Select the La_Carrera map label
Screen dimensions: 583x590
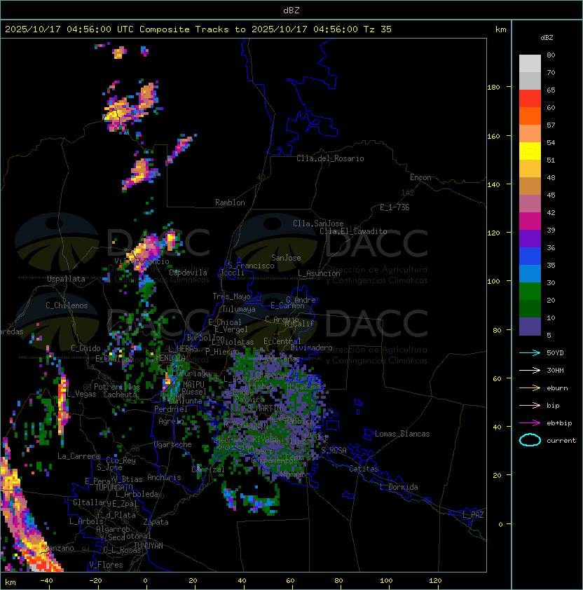tap(78, 456)
